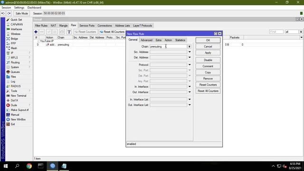The width and height of the screenshot is (304, 171).
Task: Expand the IP submenu
Action: (x=29, y=53)
